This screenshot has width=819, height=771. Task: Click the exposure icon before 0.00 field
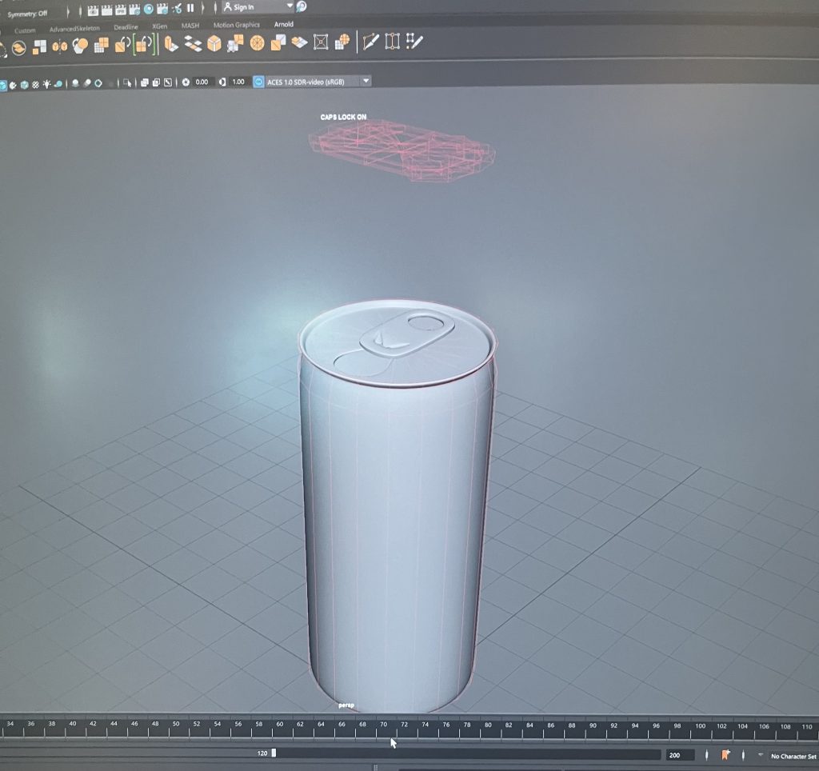click(x=186, y=82)
